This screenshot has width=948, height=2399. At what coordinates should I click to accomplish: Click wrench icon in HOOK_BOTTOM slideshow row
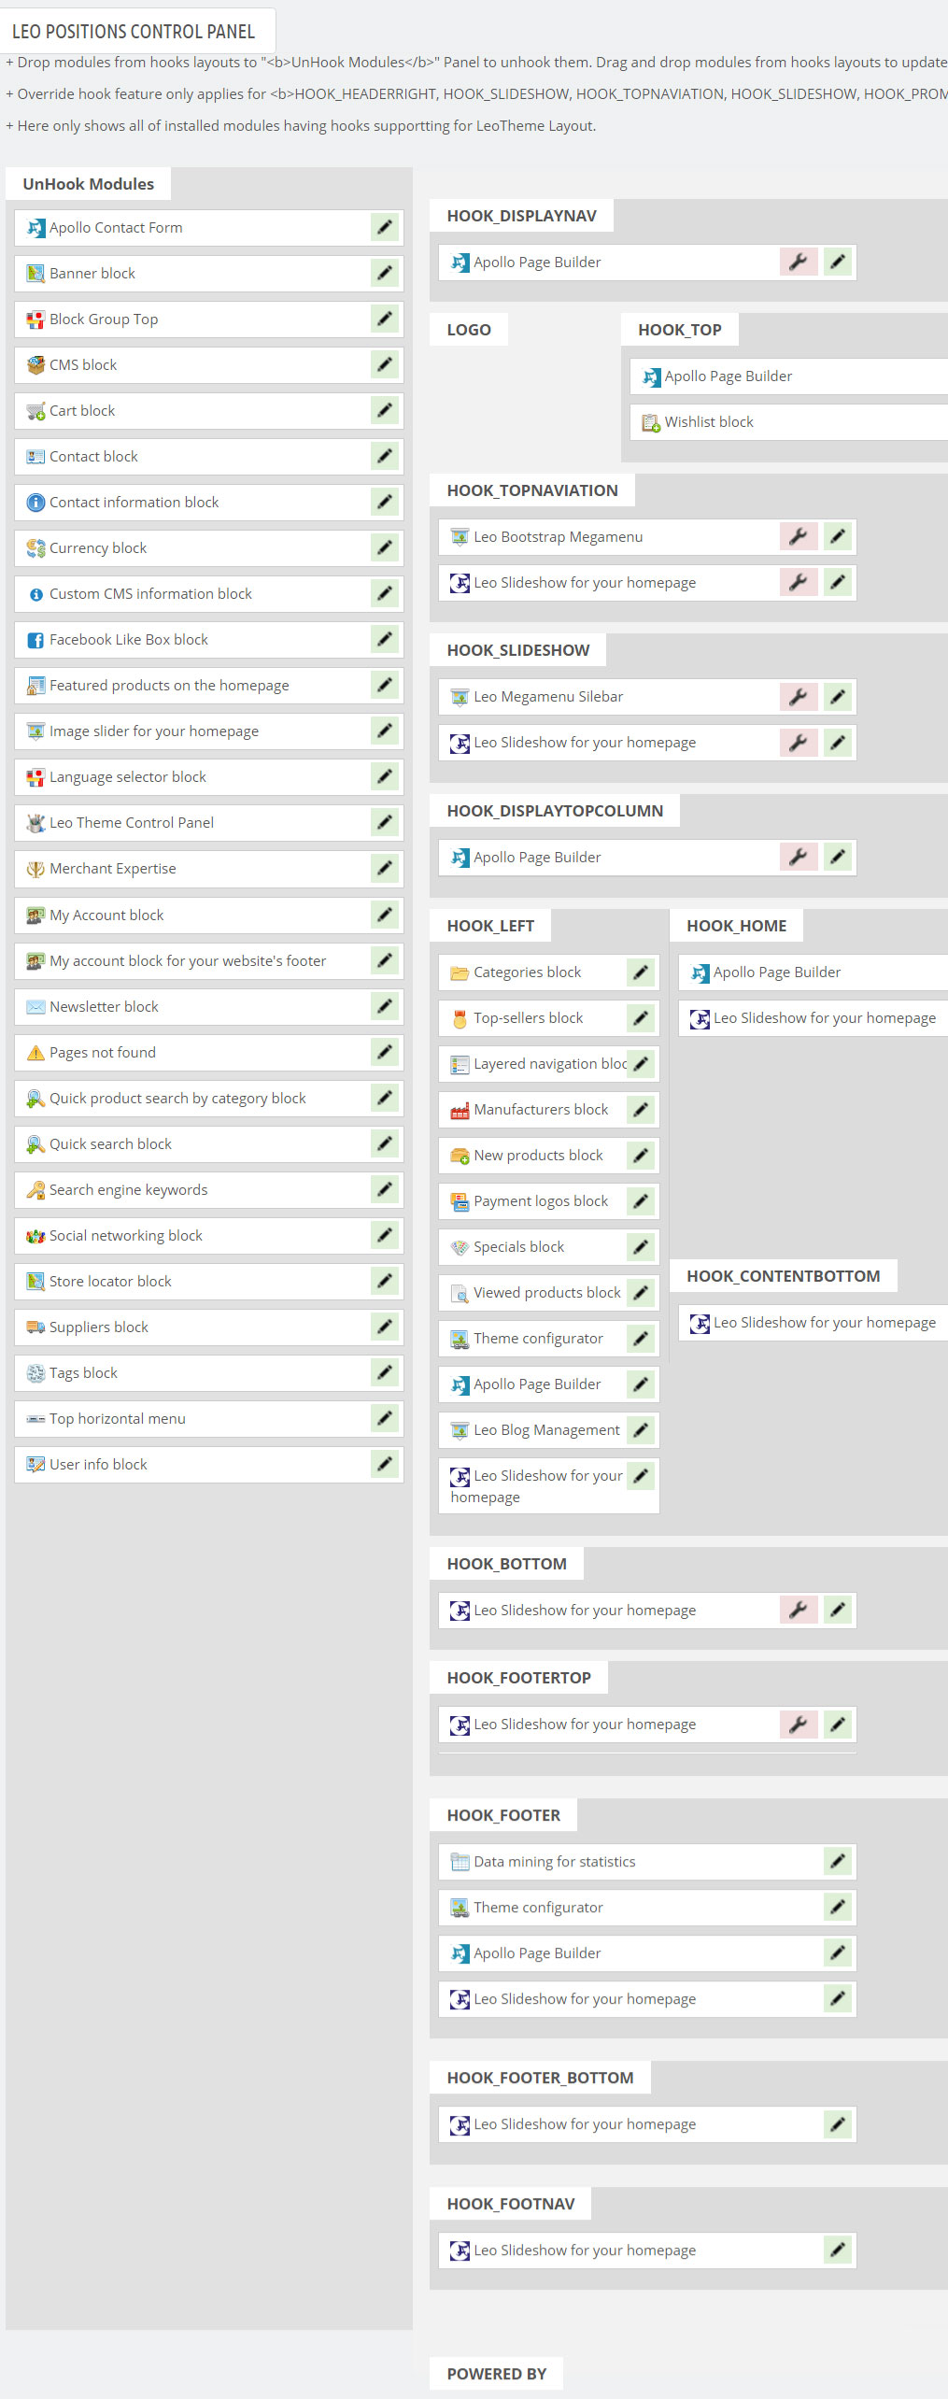798,1610
